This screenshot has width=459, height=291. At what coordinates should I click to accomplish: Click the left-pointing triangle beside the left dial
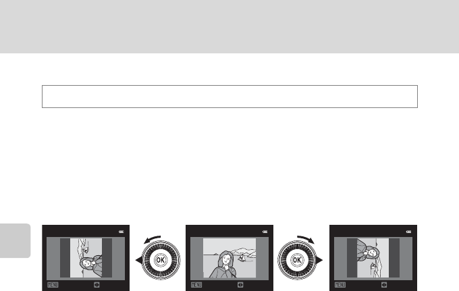click(x=139, y=260)
